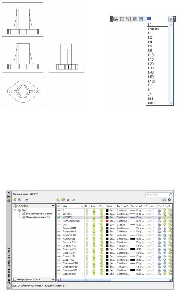The image size is (180, 293).
Task: Click the chevron beside Инвертировать фильтр
Action: [x=53, y=279]
